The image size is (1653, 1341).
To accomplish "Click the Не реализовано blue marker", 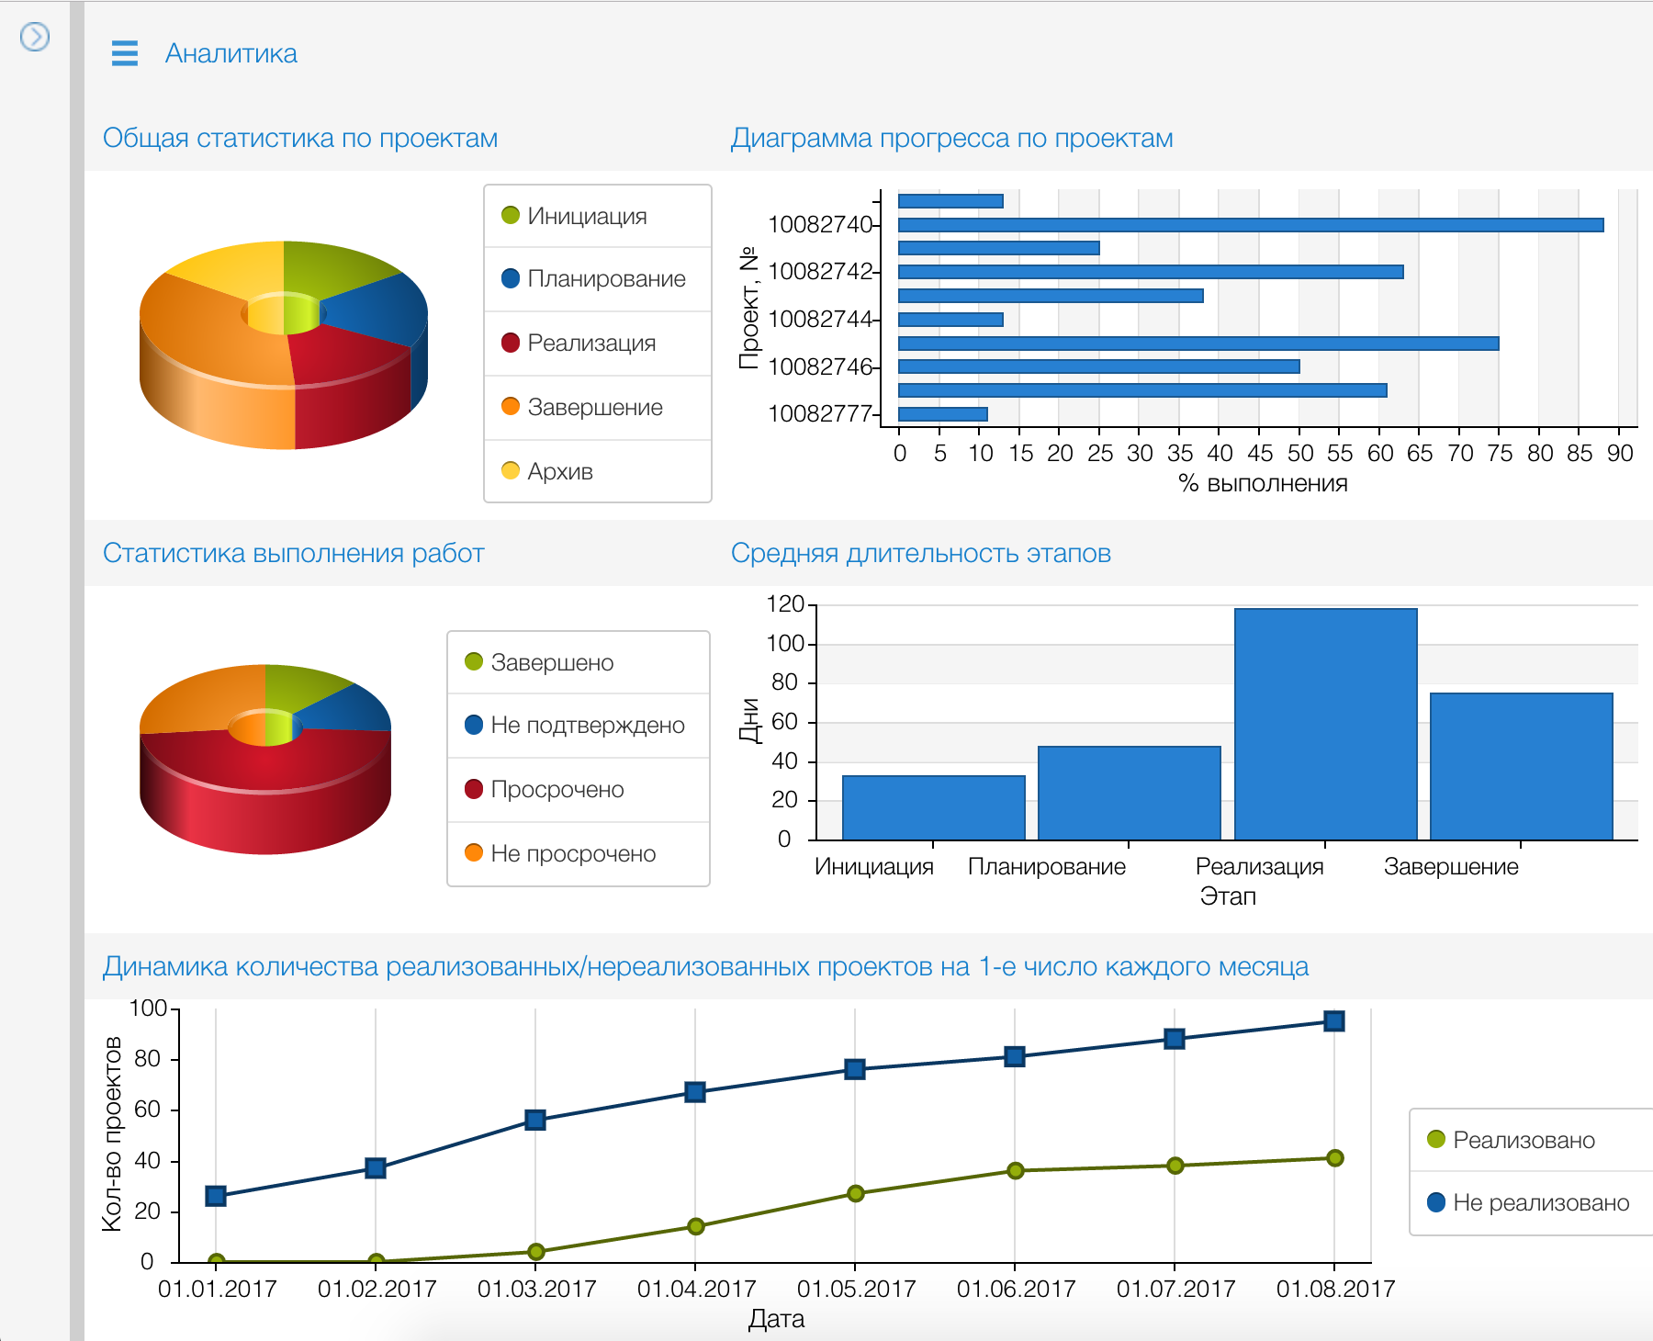I will 1436,1202.
